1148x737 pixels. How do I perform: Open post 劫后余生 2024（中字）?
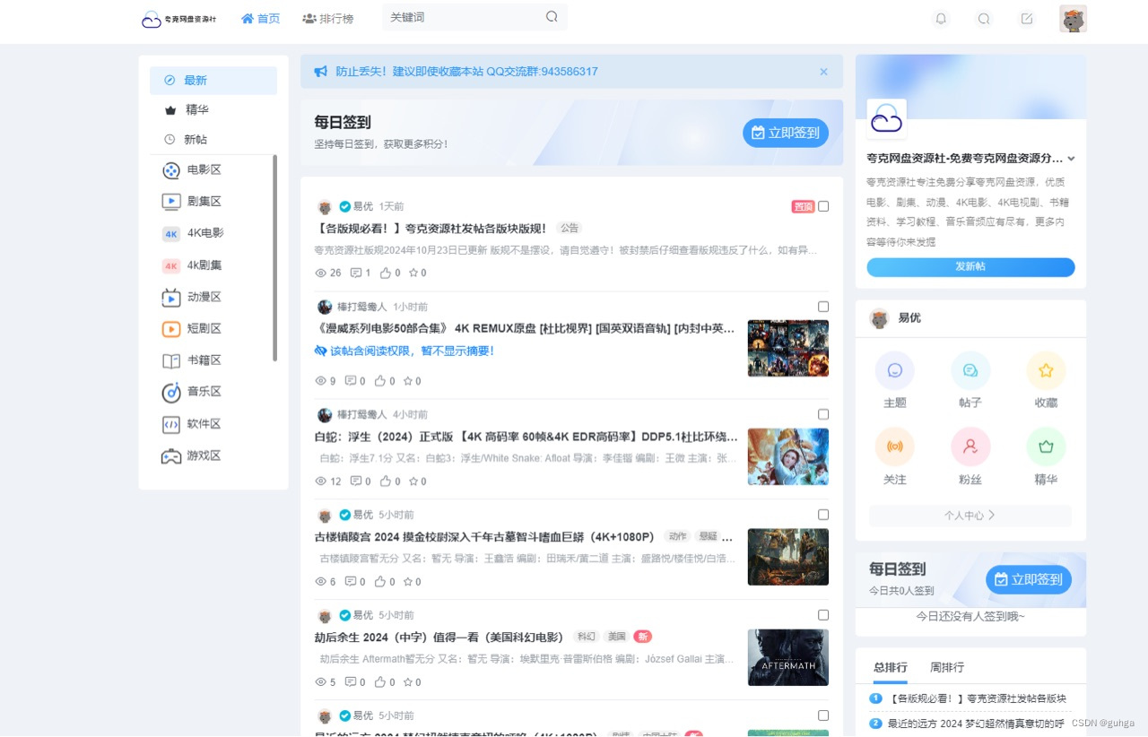pos(439,637)
